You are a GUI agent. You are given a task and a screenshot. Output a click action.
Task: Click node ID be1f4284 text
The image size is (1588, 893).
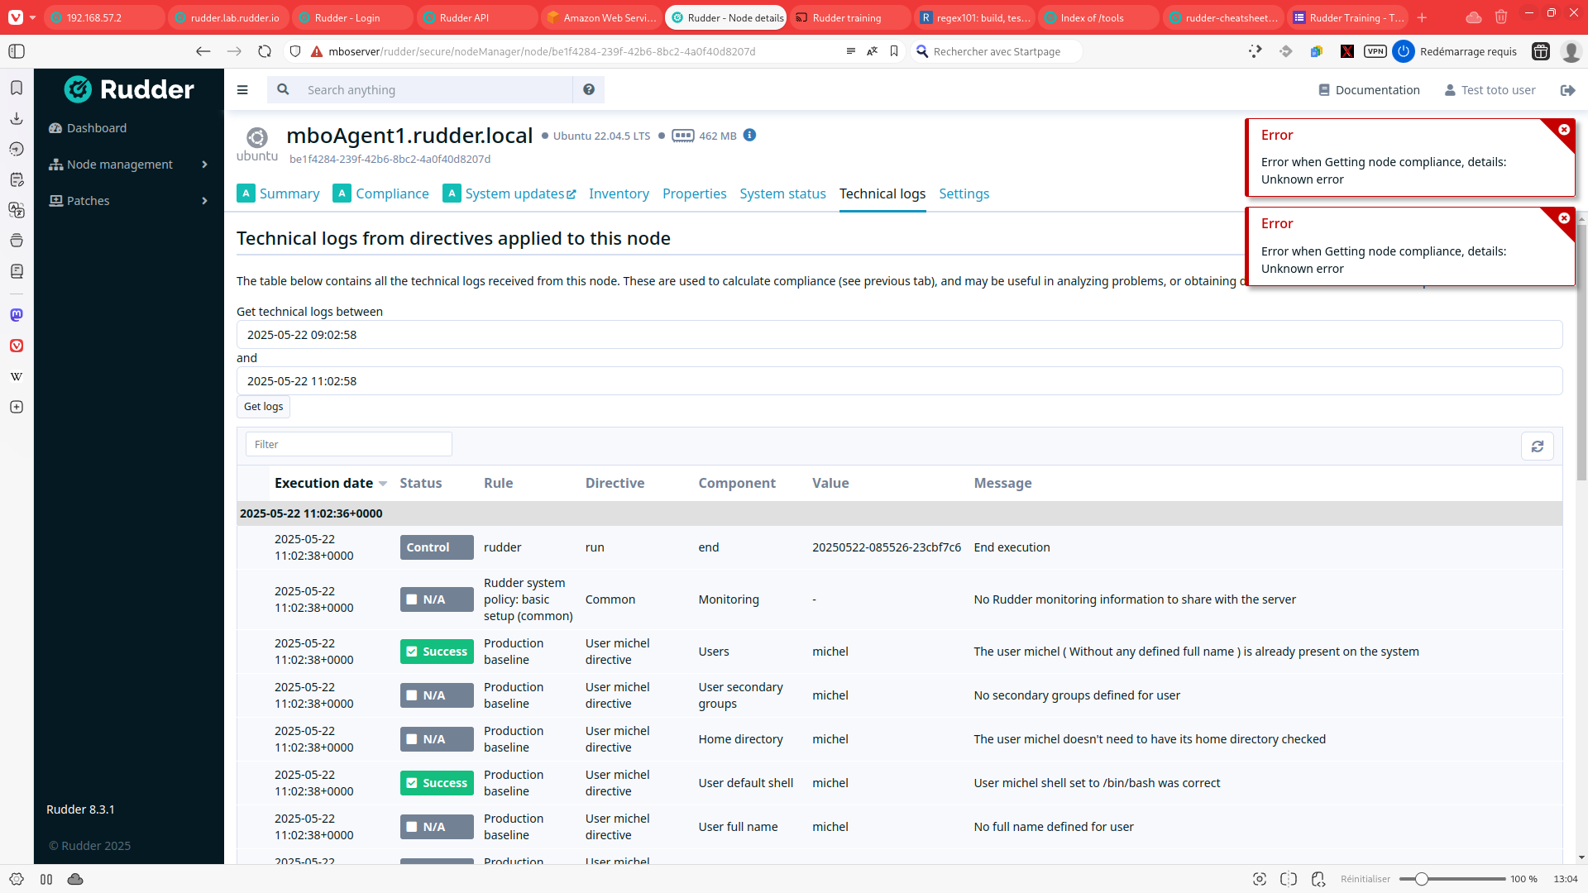390,159
